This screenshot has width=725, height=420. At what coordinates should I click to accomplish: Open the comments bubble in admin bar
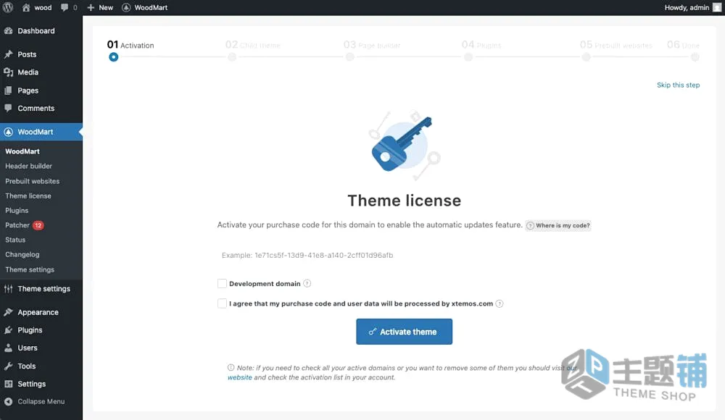coord(65,7)
